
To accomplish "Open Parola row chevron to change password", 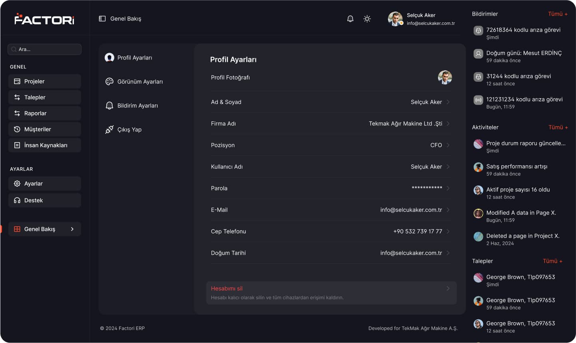I will 448,188.
